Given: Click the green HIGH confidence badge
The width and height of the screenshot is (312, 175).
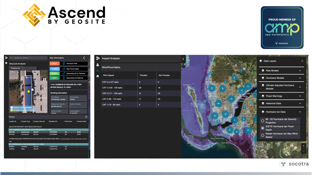Looking at the screenshot, I should pos(55,78).
